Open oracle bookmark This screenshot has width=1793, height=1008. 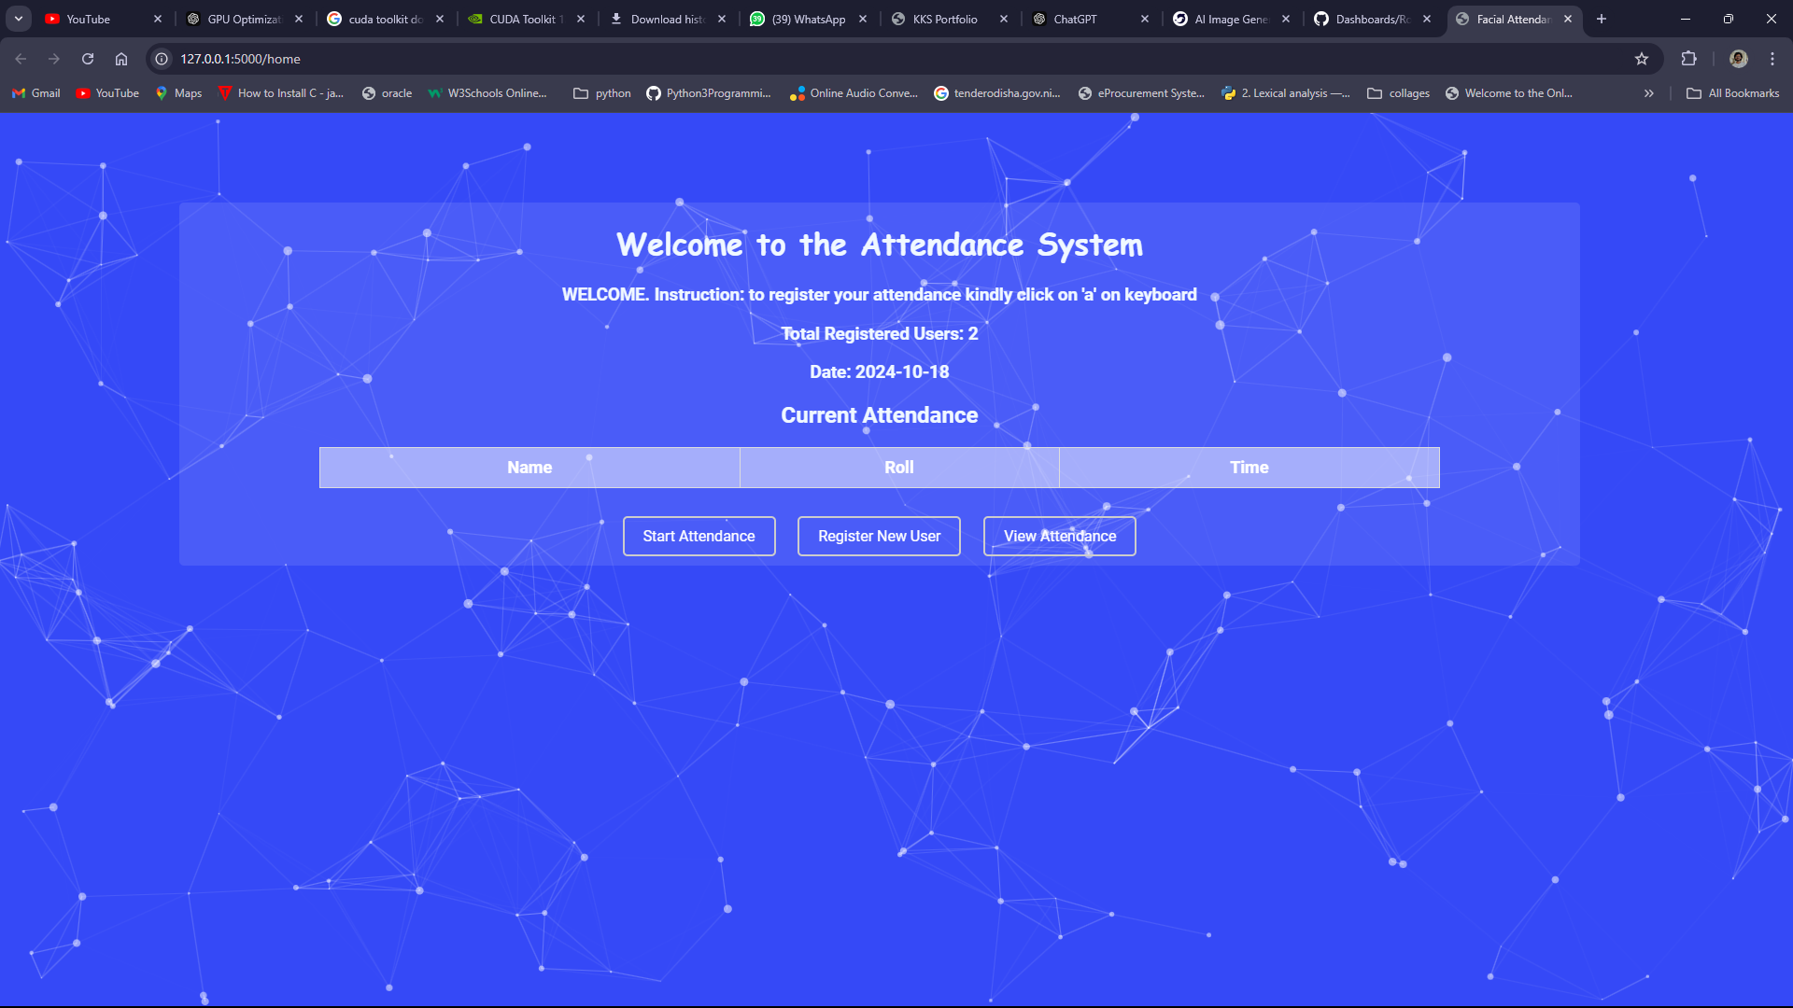pyautogui.click(x=387, y=93)
